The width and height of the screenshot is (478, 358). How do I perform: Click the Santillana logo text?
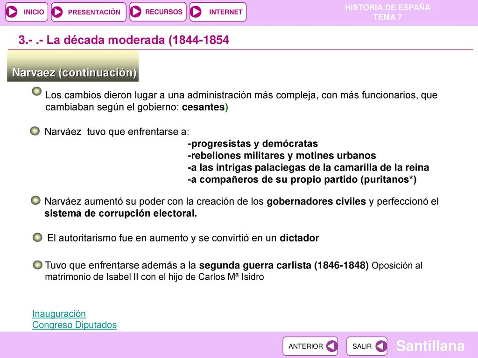pos(430,346)
